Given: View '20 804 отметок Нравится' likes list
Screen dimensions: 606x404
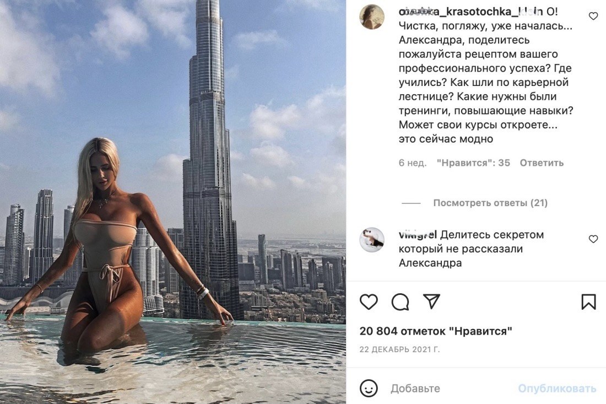Looking at the screenshot, I should coord(436,331).
